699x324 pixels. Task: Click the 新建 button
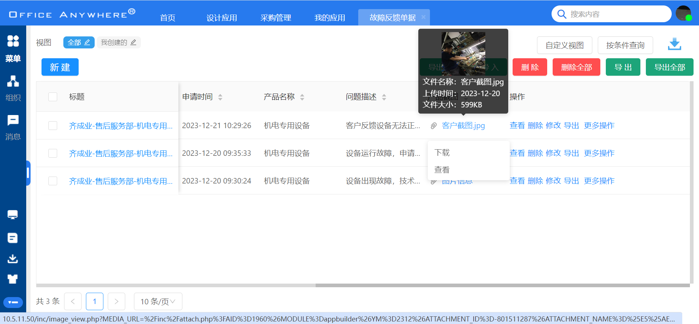[x=60, y=67]
